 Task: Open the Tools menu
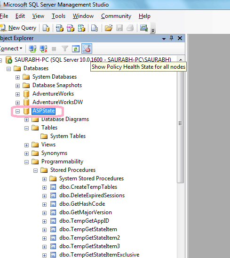coord(58,16)
